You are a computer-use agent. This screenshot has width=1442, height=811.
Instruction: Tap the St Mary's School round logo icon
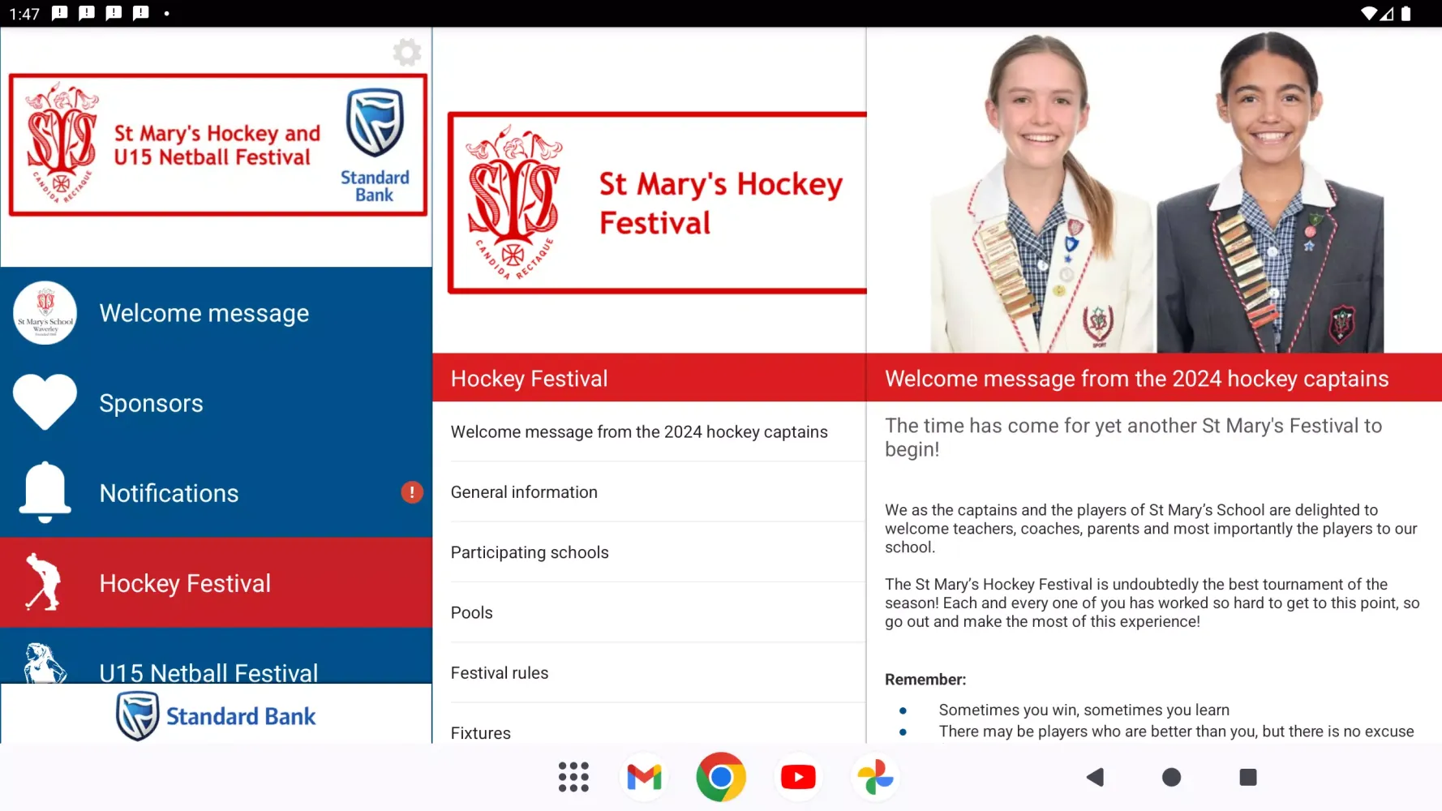coord(45,313)
